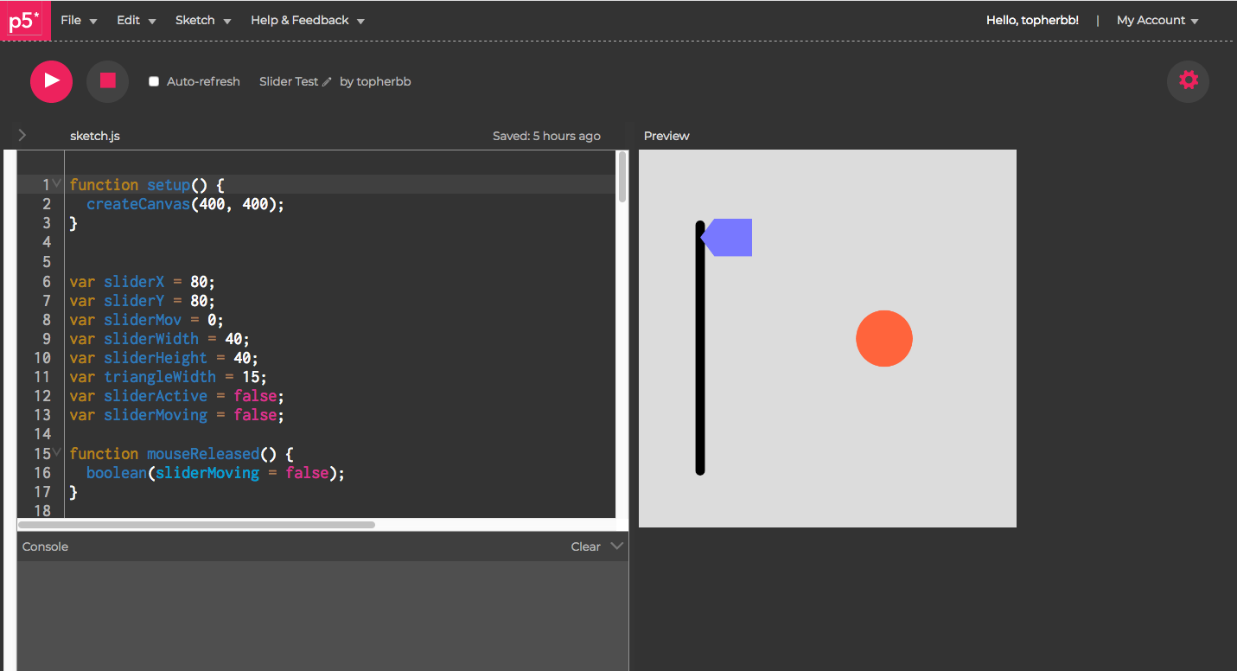The height and width of the screenshot is (671, 1237).
Task: Click the 'var sliderMov = 0;' line
Action: (146, 320)
